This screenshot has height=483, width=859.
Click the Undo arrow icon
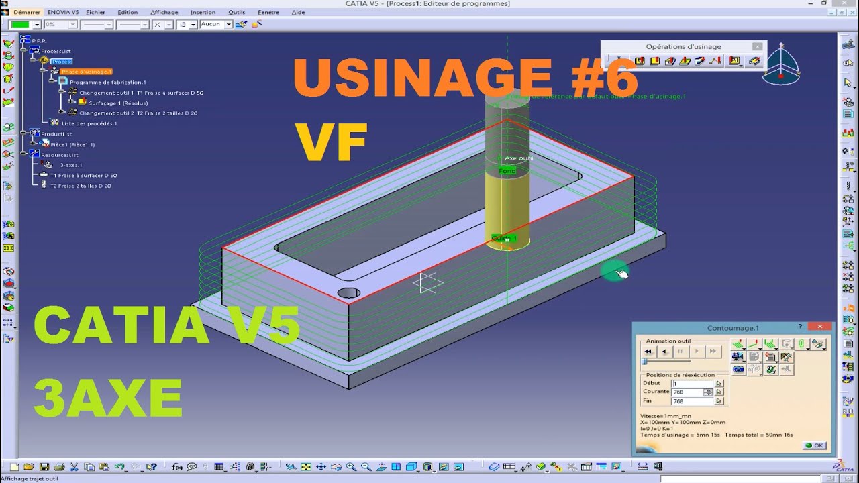(x=119, y=467)
